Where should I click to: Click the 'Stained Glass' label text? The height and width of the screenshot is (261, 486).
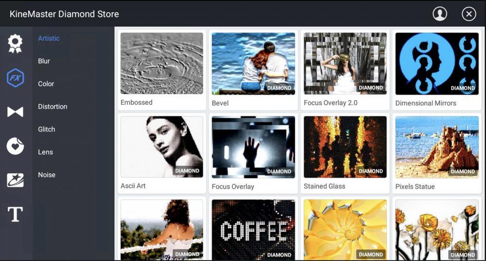tap(324, 186)
